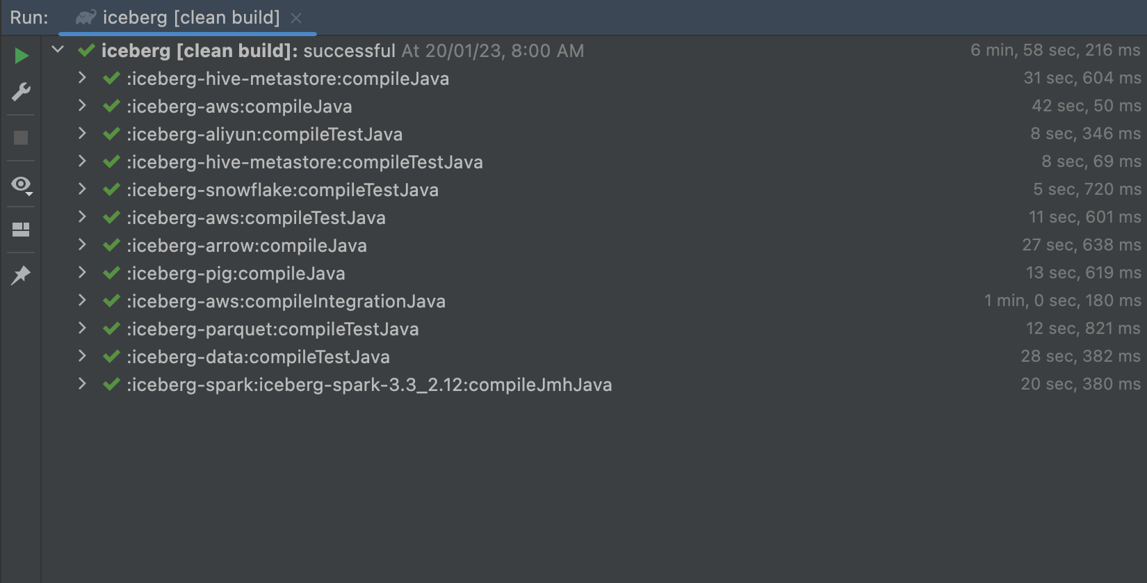Switch to the iceberg clean build tab
Image resolution: width=1147 pixels, height=583 pixels.
(188, 17)
